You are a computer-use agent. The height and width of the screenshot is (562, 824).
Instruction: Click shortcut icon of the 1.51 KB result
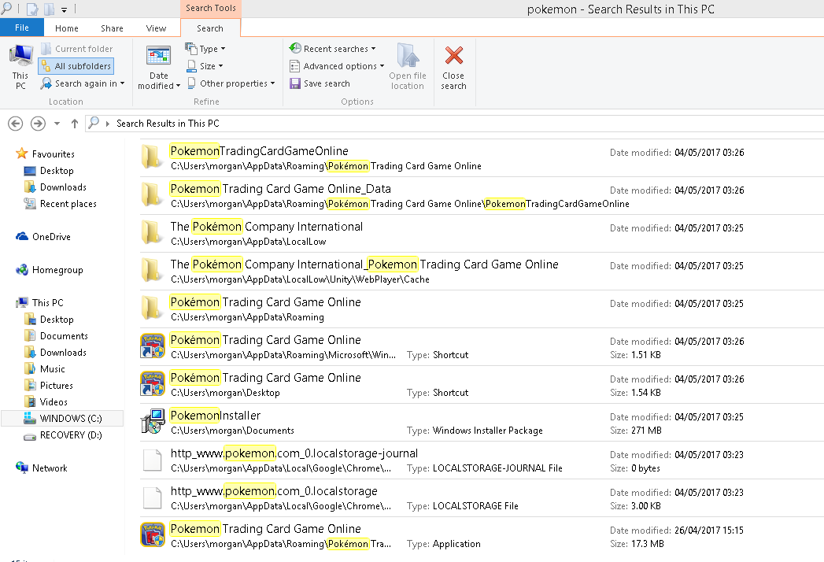(x=153, y=346)
